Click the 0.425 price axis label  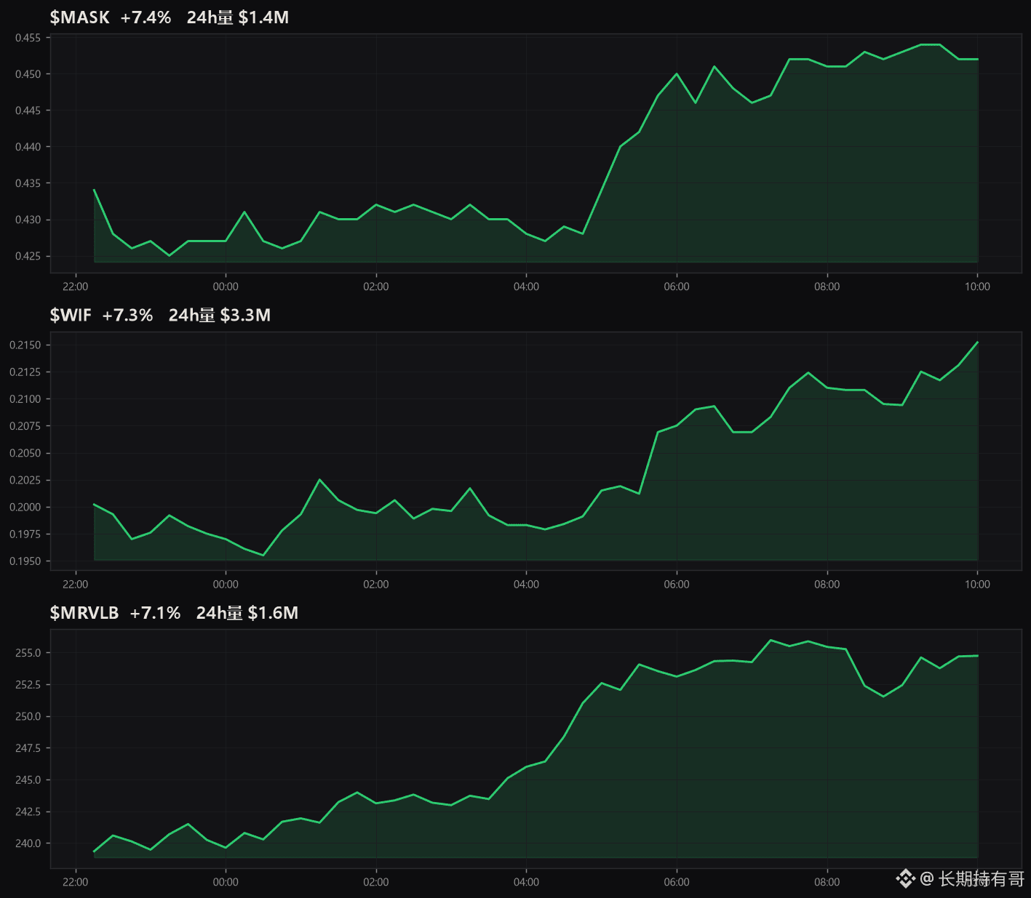[28, 256]
